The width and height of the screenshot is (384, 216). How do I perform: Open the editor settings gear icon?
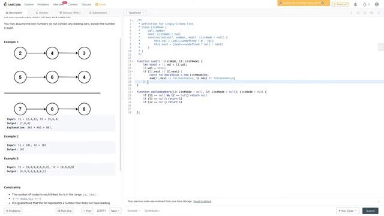[x=372, y=13]
